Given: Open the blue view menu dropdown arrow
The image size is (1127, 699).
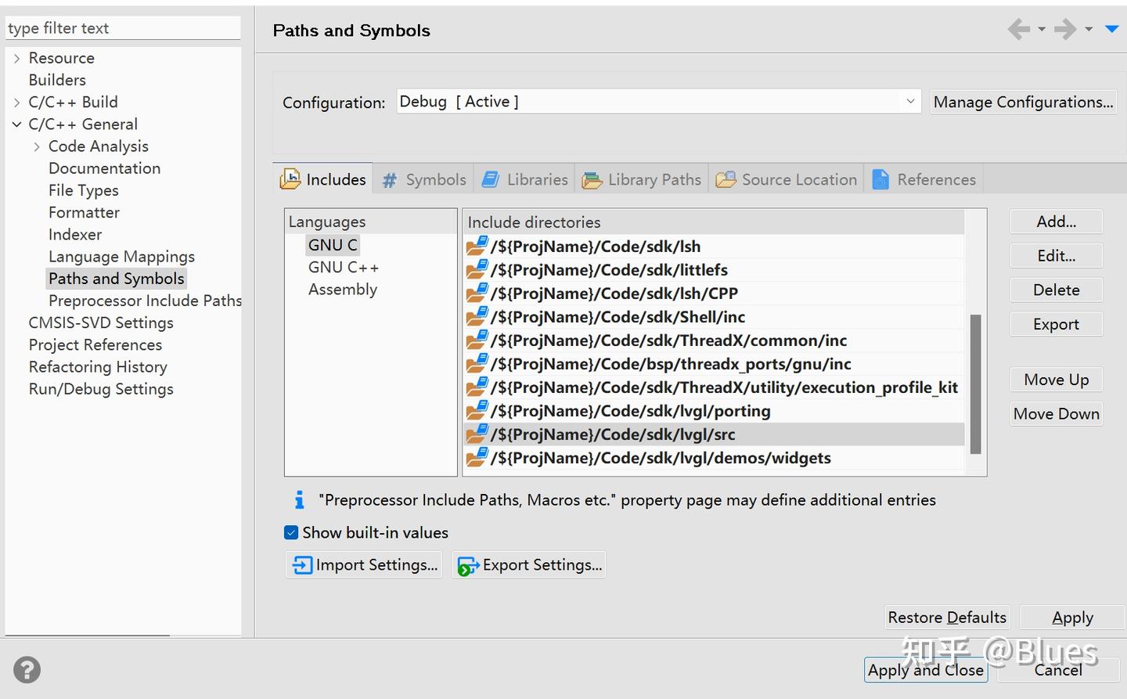Looking at the screenshot, I should 1111,30.
